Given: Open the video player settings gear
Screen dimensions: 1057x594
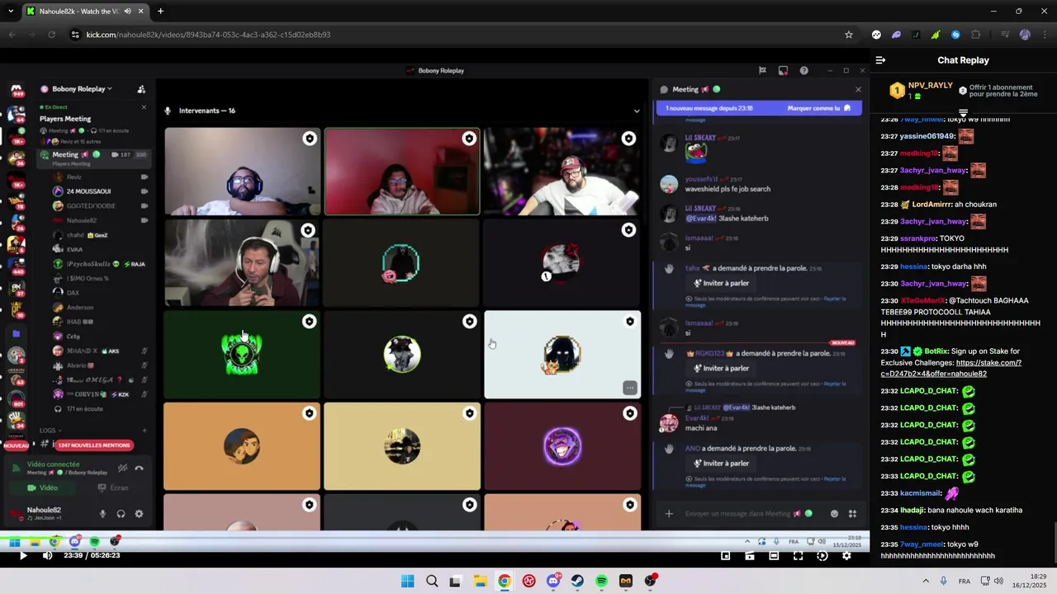Looking at the screenshot, I should (846, 555).
